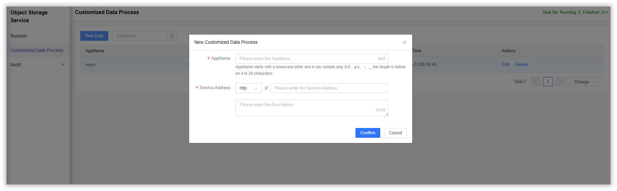Click the Edit link in Actions
This screenshot has width=617, height=191.
505,65
